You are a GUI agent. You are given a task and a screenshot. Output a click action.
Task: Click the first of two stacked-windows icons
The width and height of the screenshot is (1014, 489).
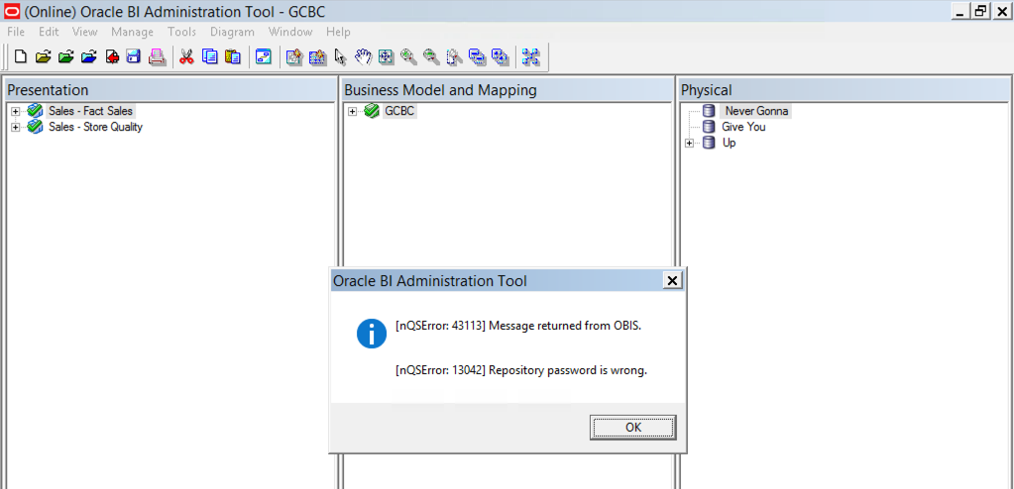tap(477, 56)
